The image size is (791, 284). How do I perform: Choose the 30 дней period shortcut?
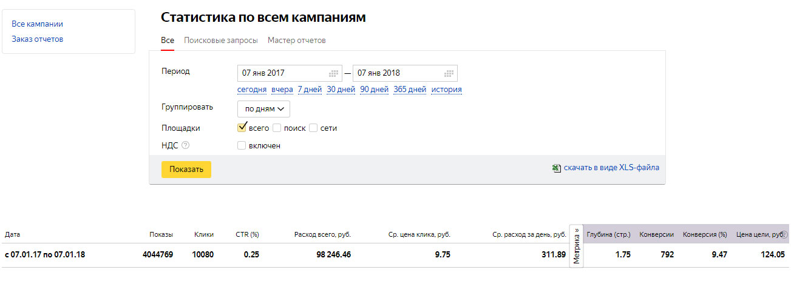click(x=341, y=90)
